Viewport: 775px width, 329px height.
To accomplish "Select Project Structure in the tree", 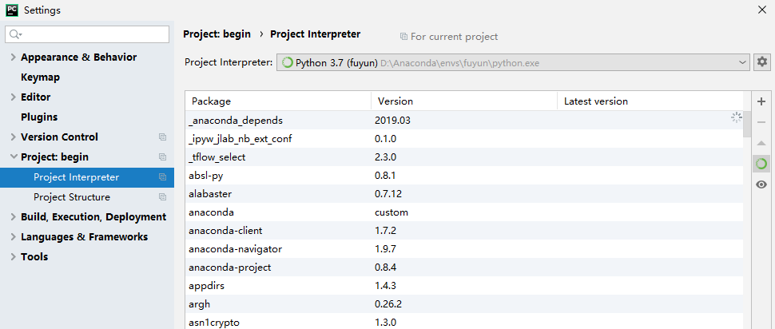I will tap(87, 197).
